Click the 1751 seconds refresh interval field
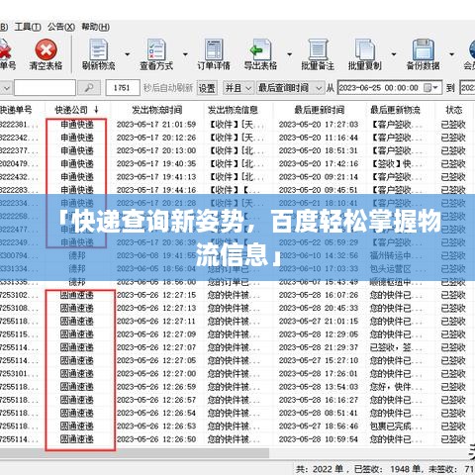The width and height of the screenshot is (475, 475). pyautogui.click(x=123, y=88)
